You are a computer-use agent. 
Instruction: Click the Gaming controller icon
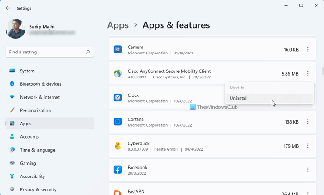pos(12,163)
